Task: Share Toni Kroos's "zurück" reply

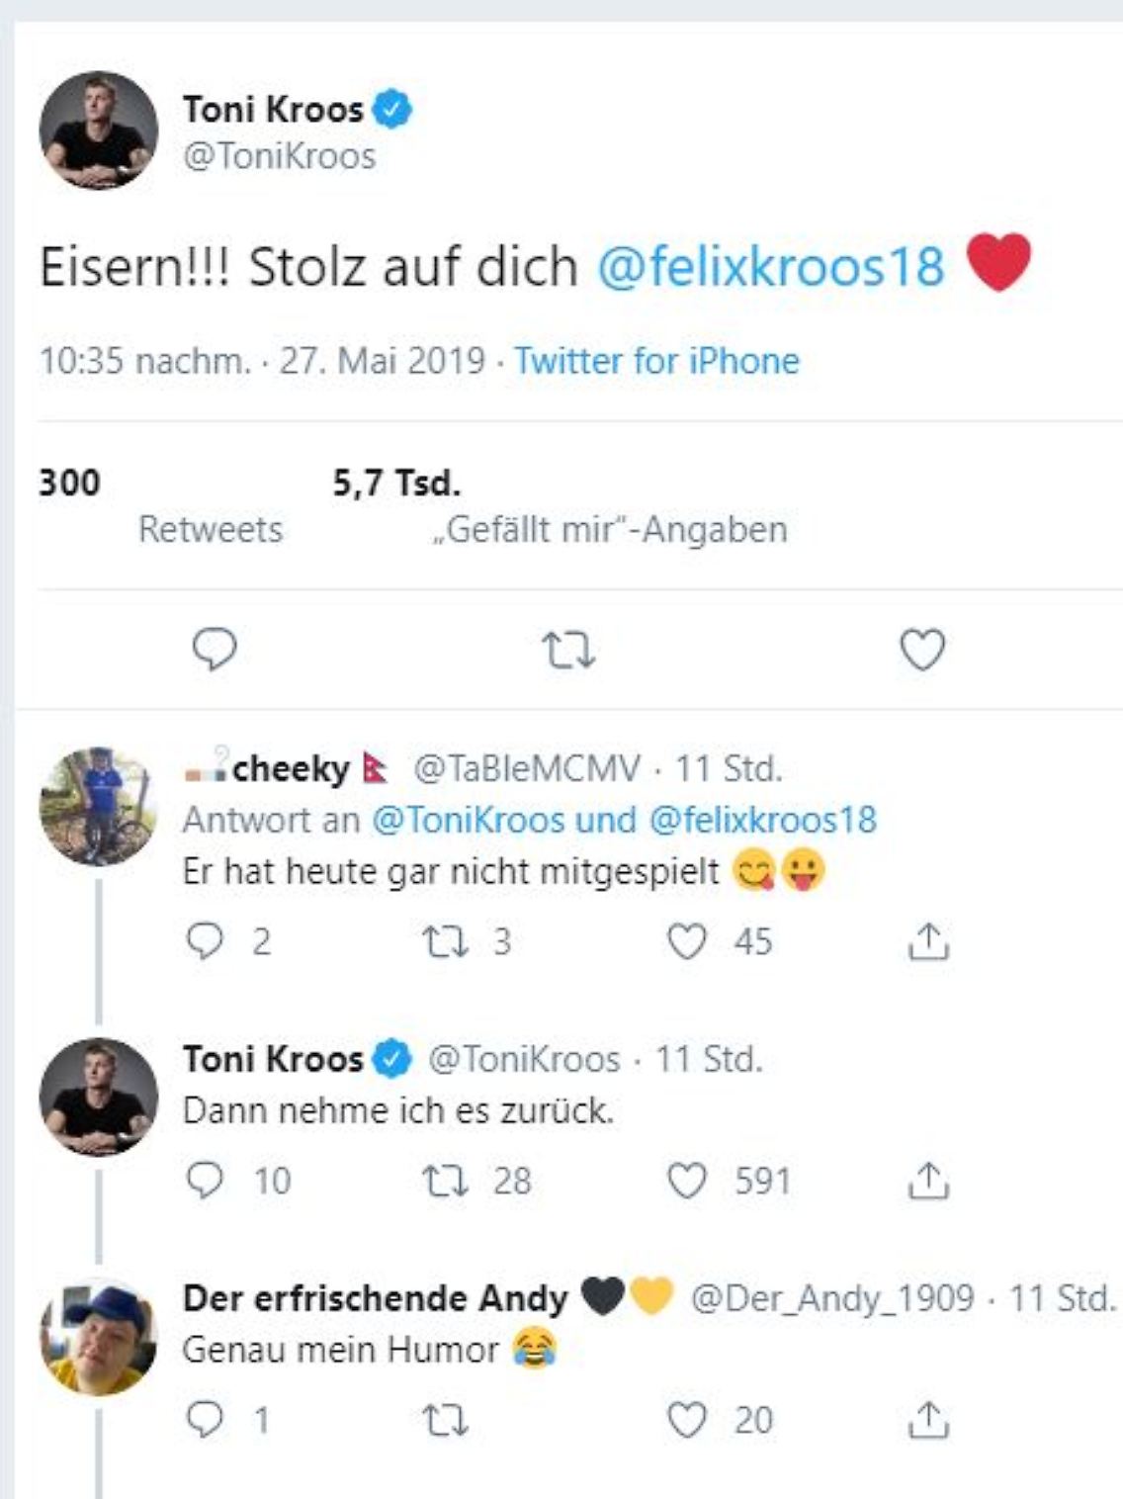Action: 927,1181
